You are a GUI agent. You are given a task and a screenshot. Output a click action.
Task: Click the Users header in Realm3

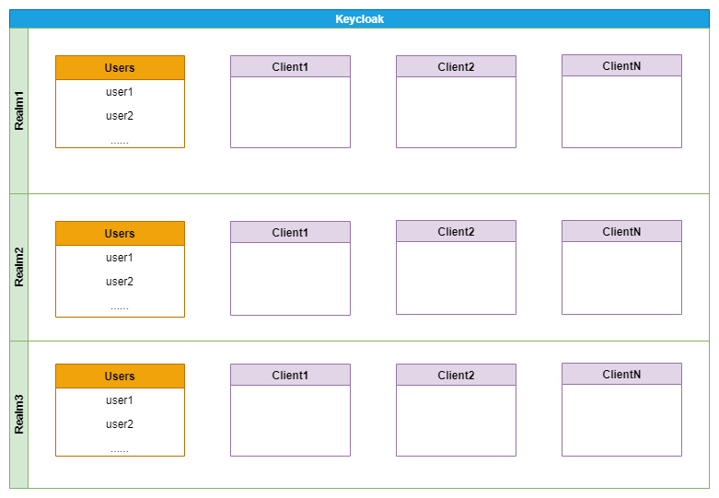coord(120,376)
